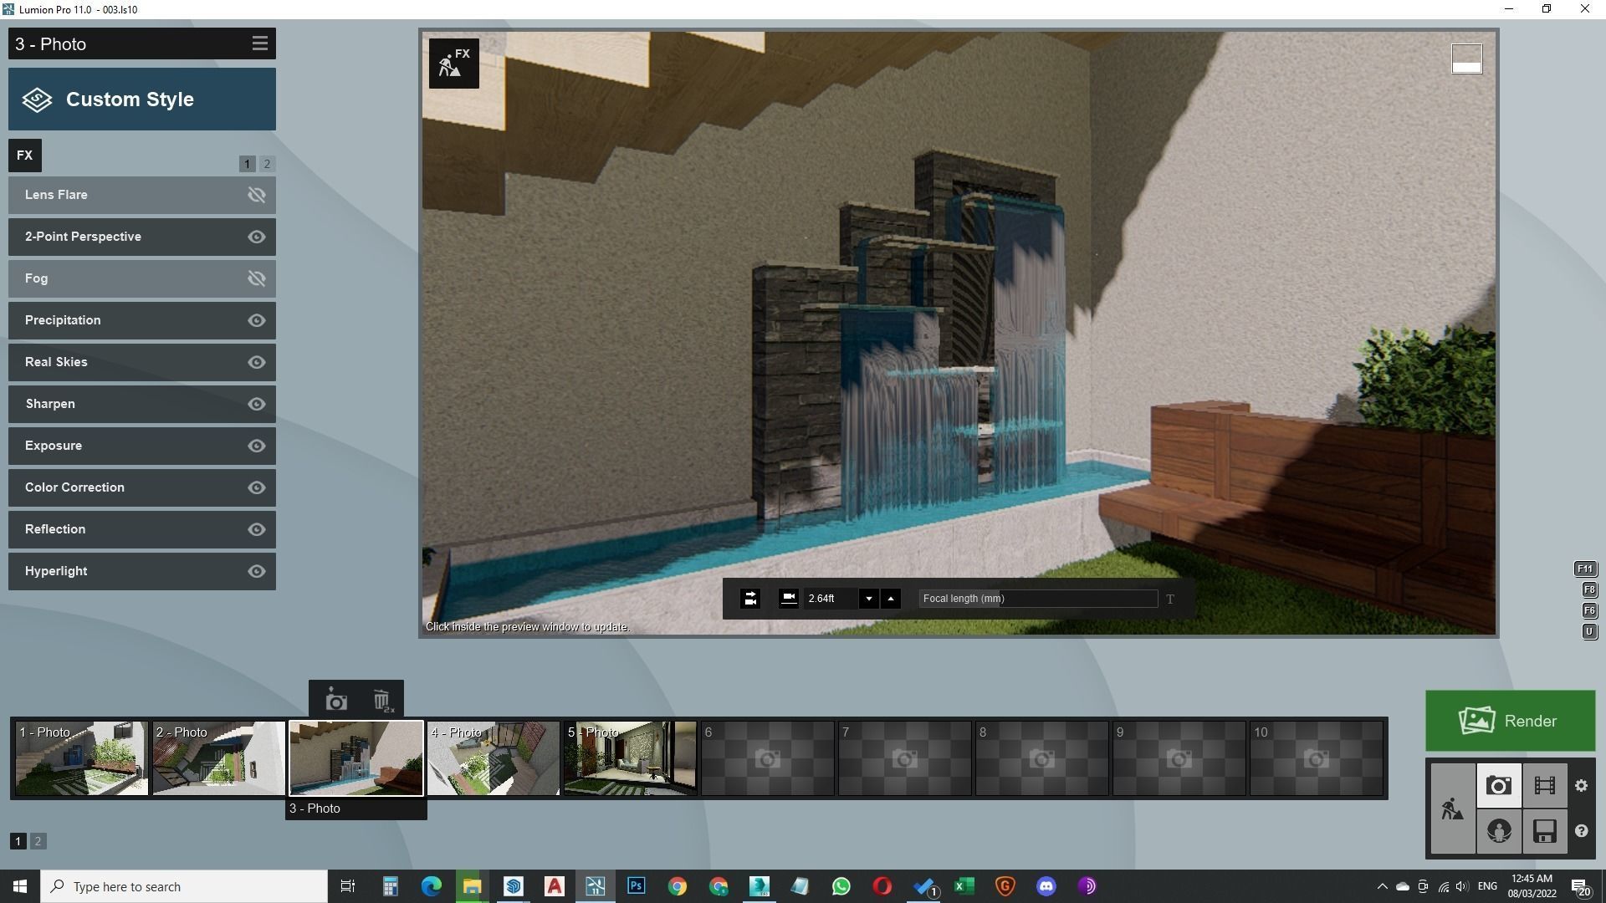Raise camera height with up arrow

click(x=891, y=599)
